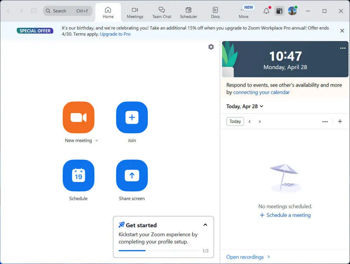The image size is (350, 264).
Task: Click the connecting your calendar link
Action: click(261, 92)
